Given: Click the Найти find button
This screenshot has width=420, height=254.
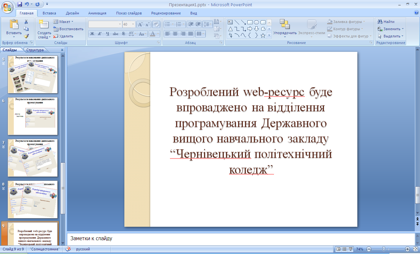Looking at the screenshot, I should point(386,22).
